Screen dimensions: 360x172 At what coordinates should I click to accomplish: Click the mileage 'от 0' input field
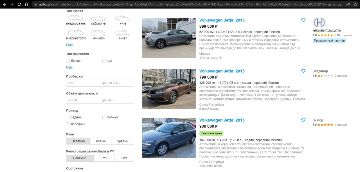pos(83,83)
